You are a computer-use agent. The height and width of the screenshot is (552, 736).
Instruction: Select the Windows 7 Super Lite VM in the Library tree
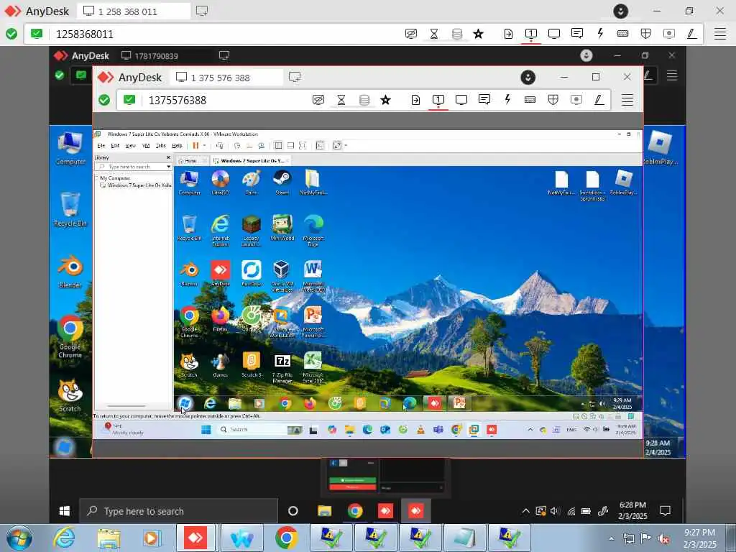point(136,185)
